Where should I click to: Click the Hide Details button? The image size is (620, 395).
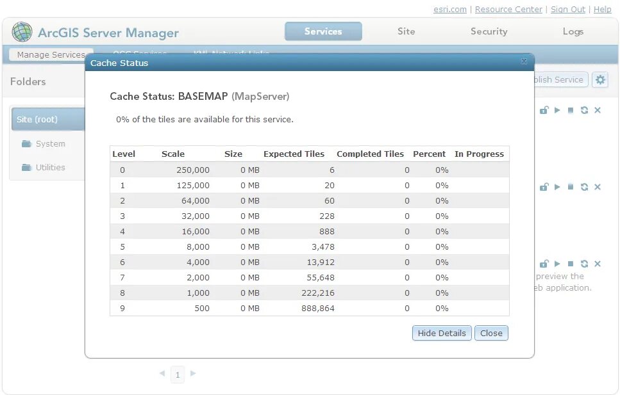442,333
